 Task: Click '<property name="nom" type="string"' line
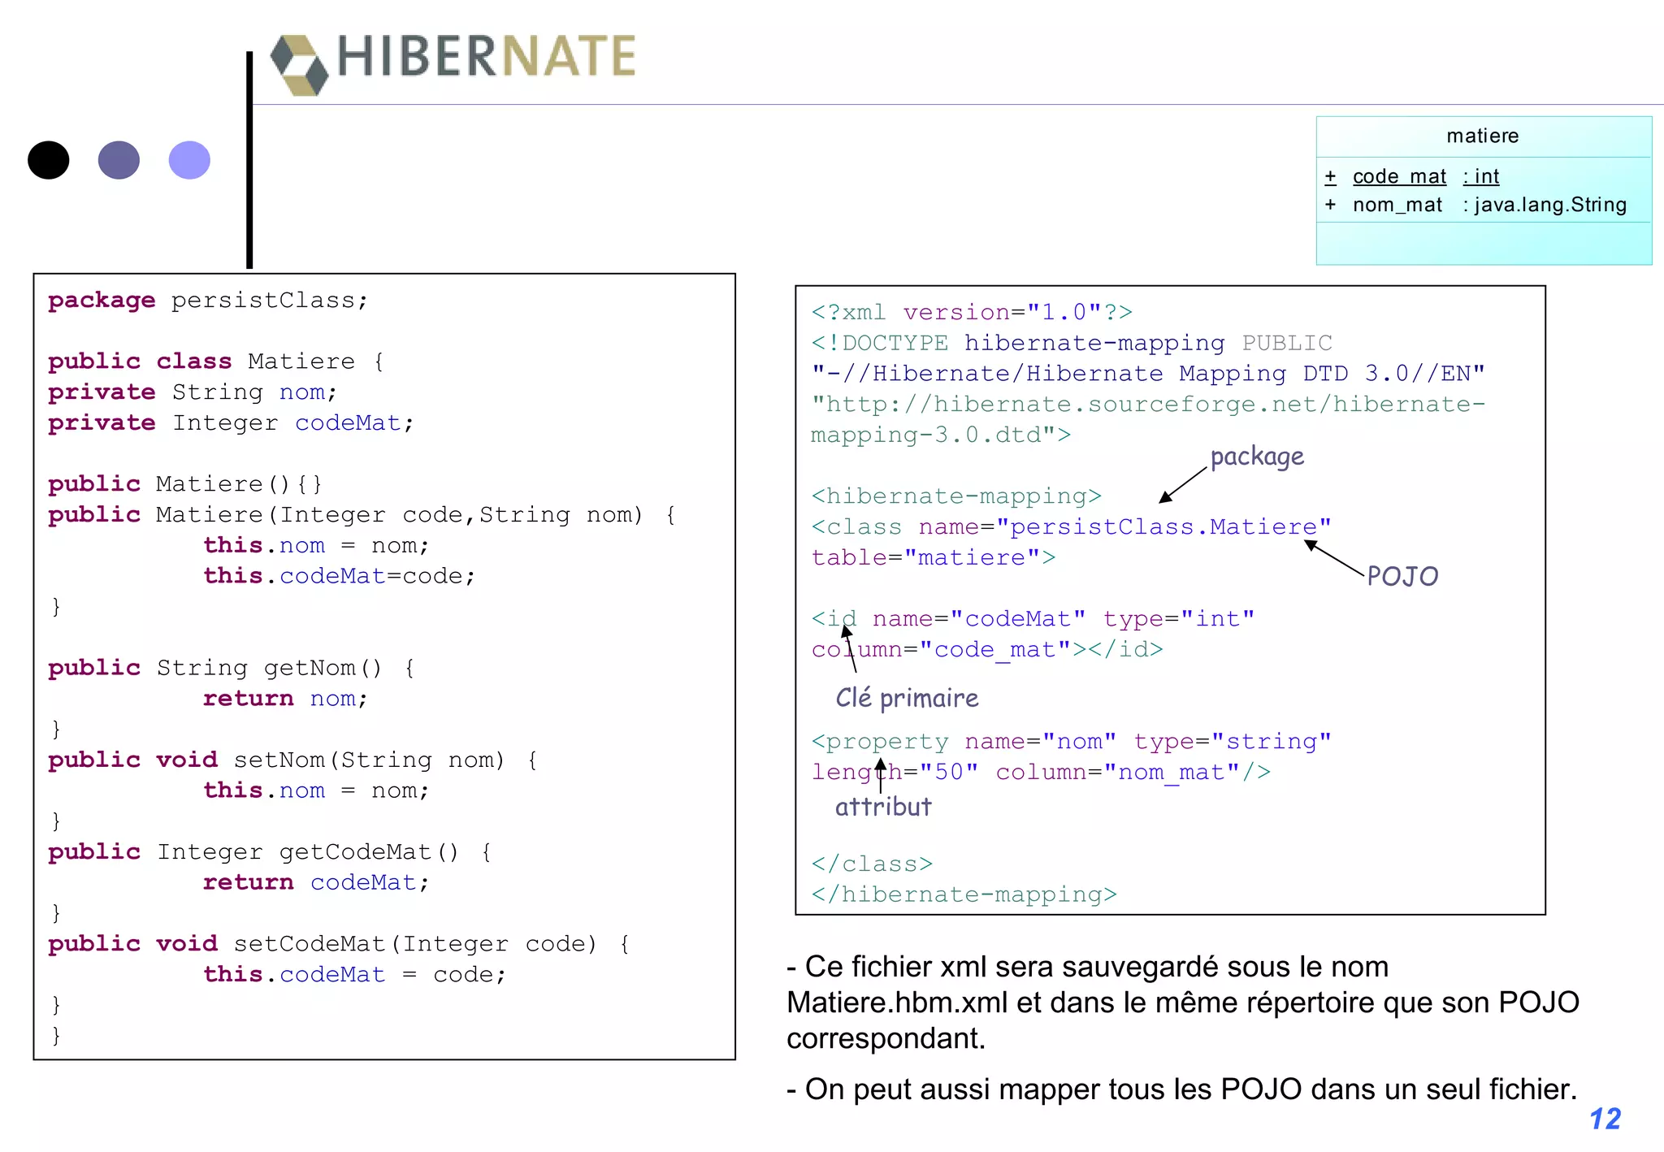coord(1072,742)
